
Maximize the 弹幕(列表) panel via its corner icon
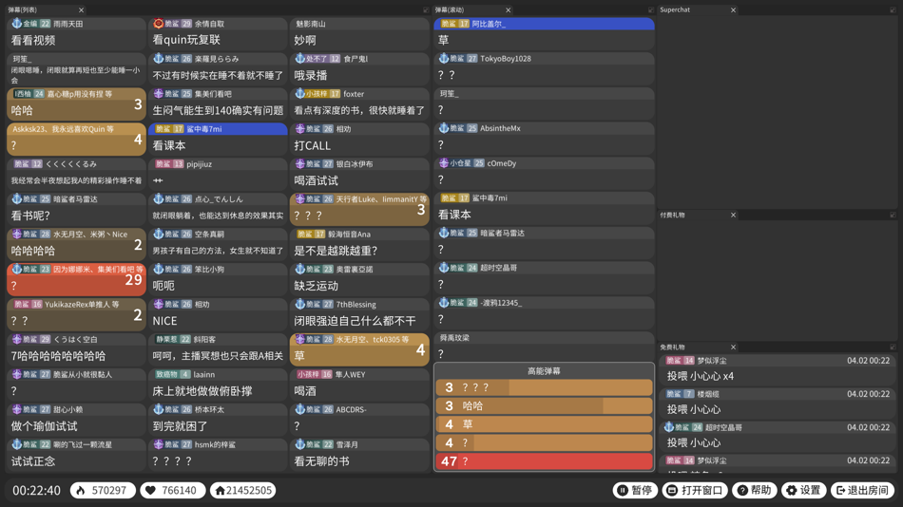426,9
